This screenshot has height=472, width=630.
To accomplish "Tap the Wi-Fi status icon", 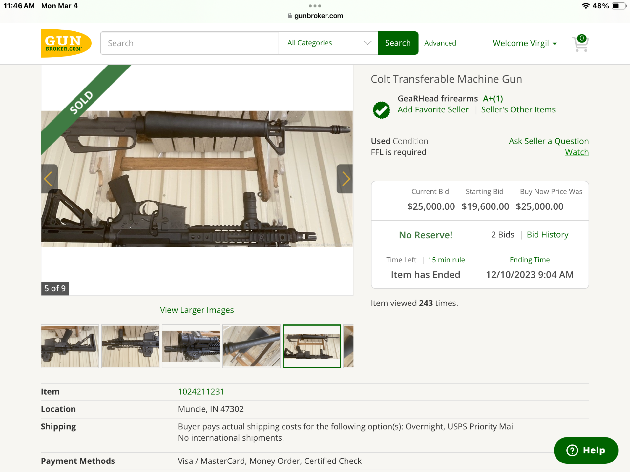I will click(586, 6).
